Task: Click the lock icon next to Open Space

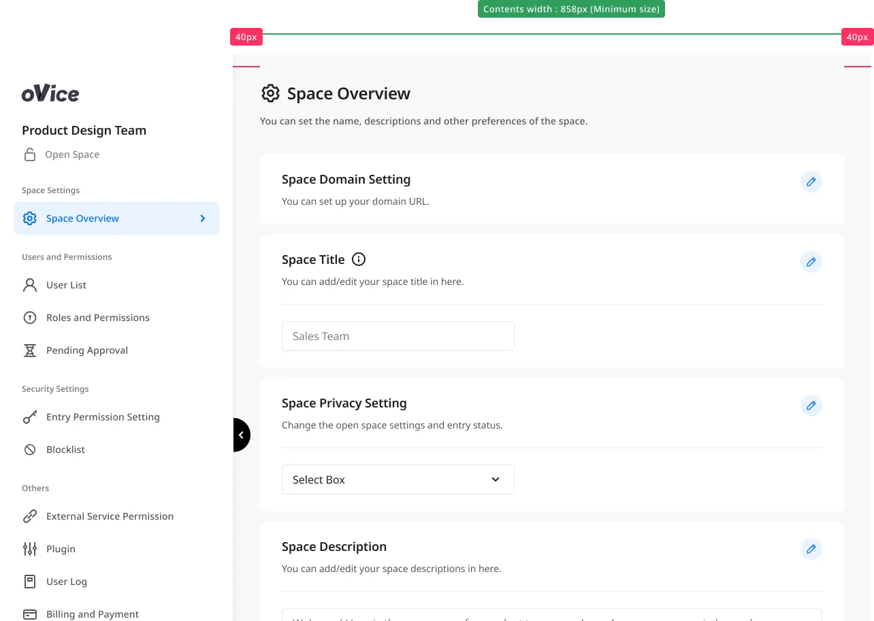Action: tap(30, 154)
